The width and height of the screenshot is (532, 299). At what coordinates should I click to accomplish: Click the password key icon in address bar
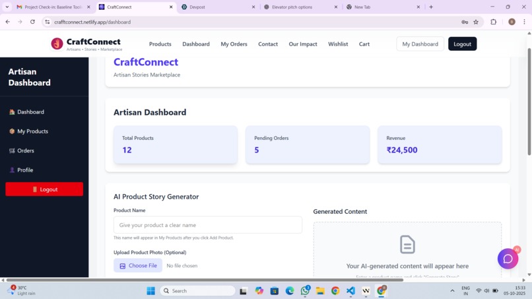pyautogui.click(x=465, y=22)
